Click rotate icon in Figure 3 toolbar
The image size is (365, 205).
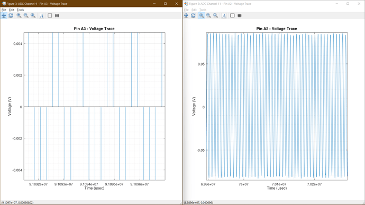point(11,15)
